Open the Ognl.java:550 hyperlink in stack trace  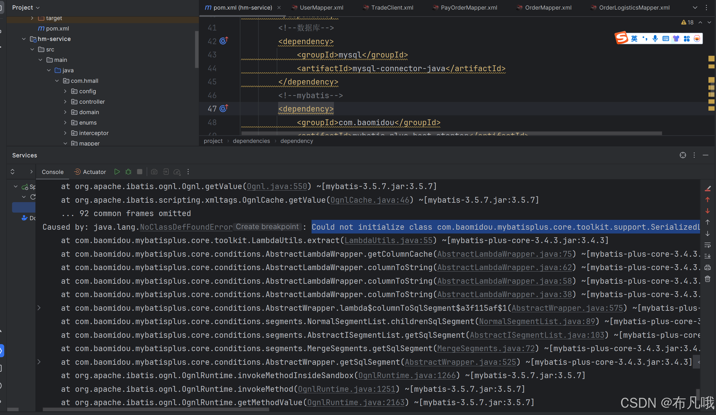tap(276, 186)
